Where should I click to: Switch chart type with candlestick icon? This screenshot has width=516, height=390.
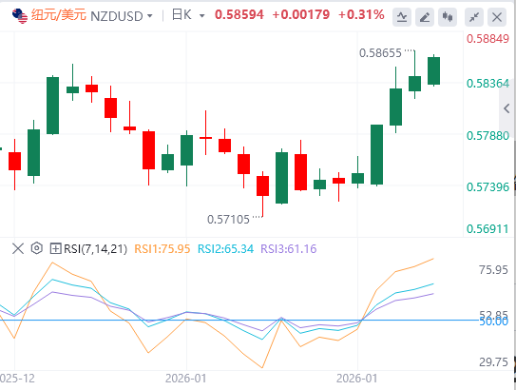coord(448,16)
